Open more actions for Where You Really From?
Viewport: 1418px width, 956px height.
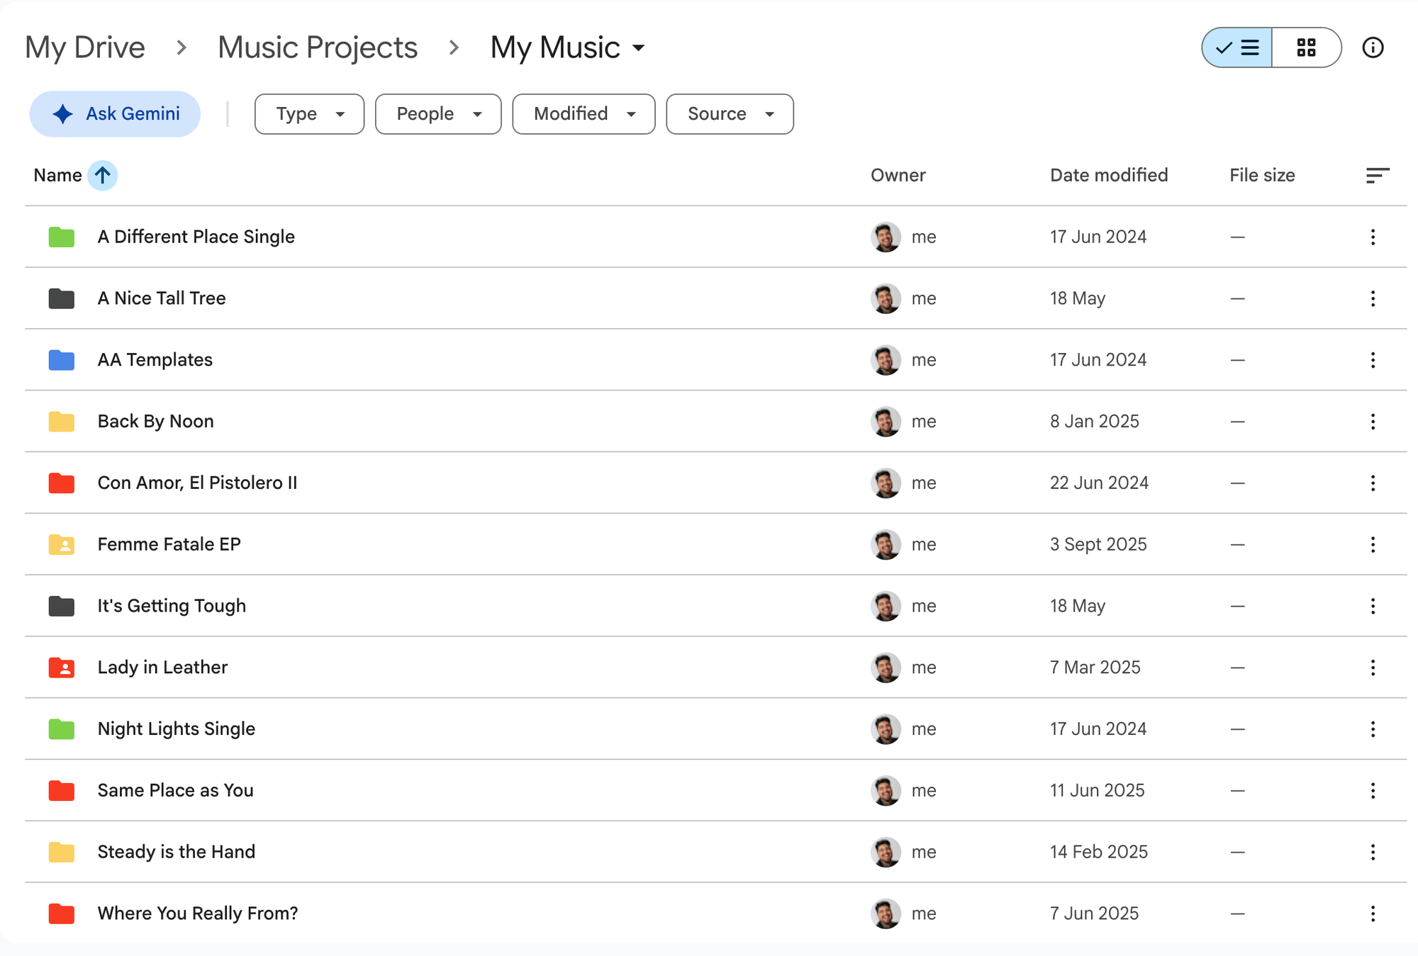click(1373, 913)
